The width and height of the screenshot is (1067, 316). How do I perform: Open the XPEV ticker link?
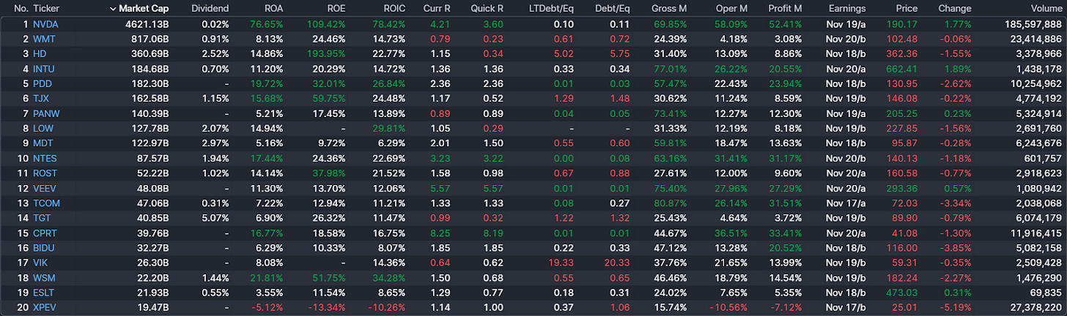45,308
